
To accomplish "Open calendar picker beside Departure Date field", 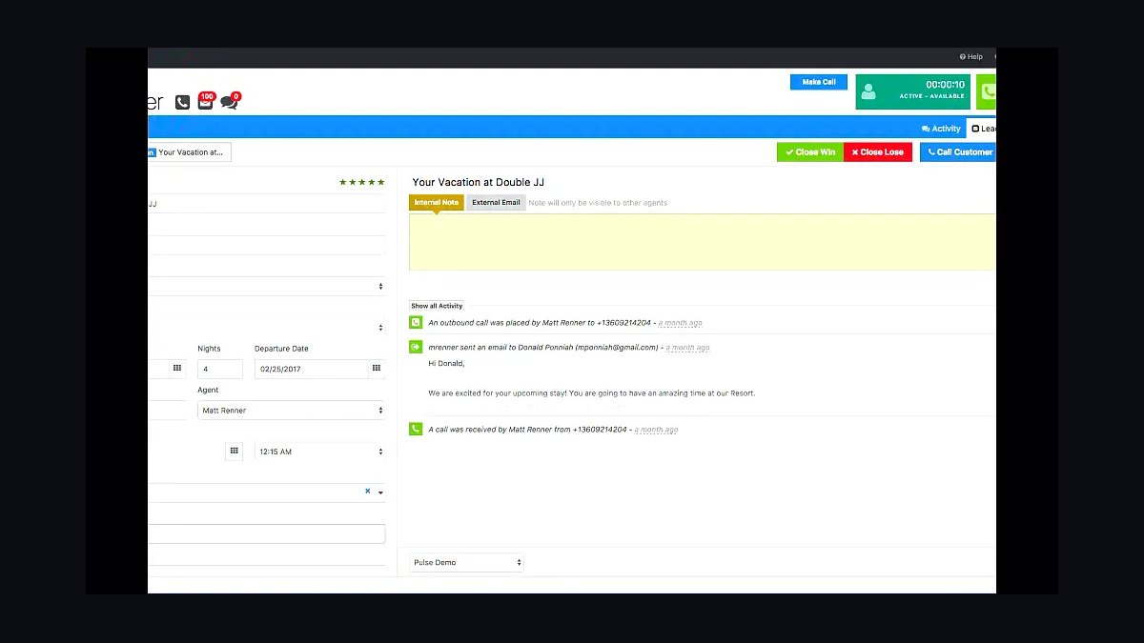I will 377,369.
